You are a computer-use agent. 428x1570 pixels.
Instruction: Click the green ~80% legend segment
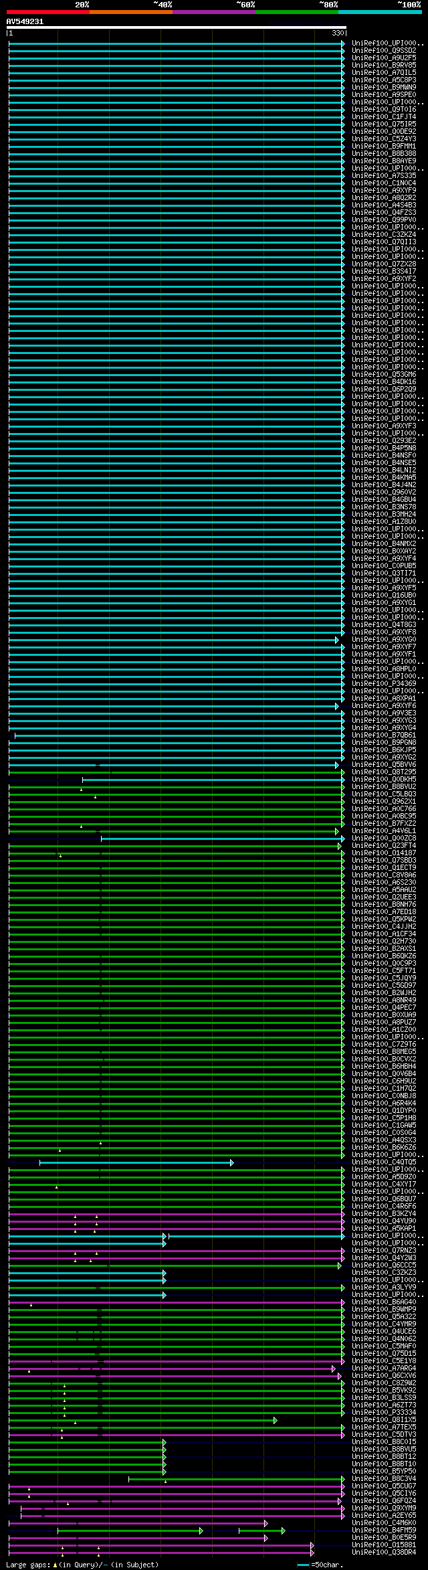point(297,12)
